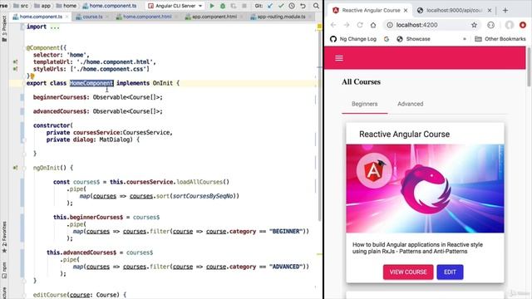532x299 pixels.
Task: Open Git history clock icon
Action: 292,6
